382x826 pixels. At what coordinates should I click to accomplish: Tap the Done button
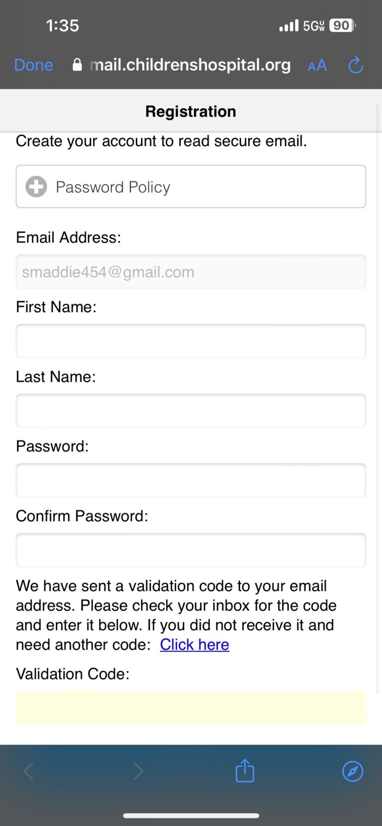pos(33,65)
